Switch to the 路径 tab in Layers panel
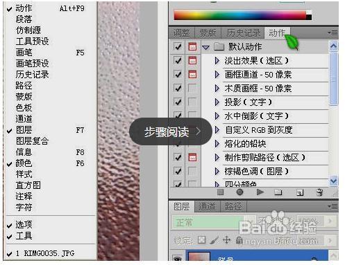Image resolution: width=345 pixels, height=265 pixels. (233, 206)
